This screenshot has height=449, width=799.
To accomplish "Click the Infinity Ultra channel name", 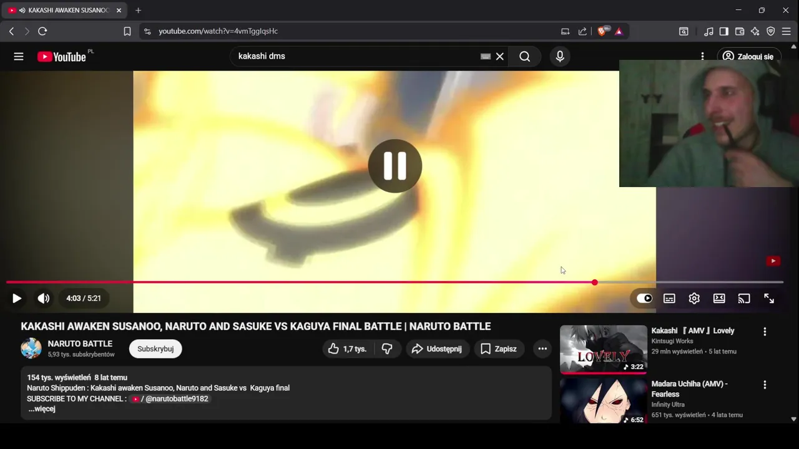I will coord(668,405).
